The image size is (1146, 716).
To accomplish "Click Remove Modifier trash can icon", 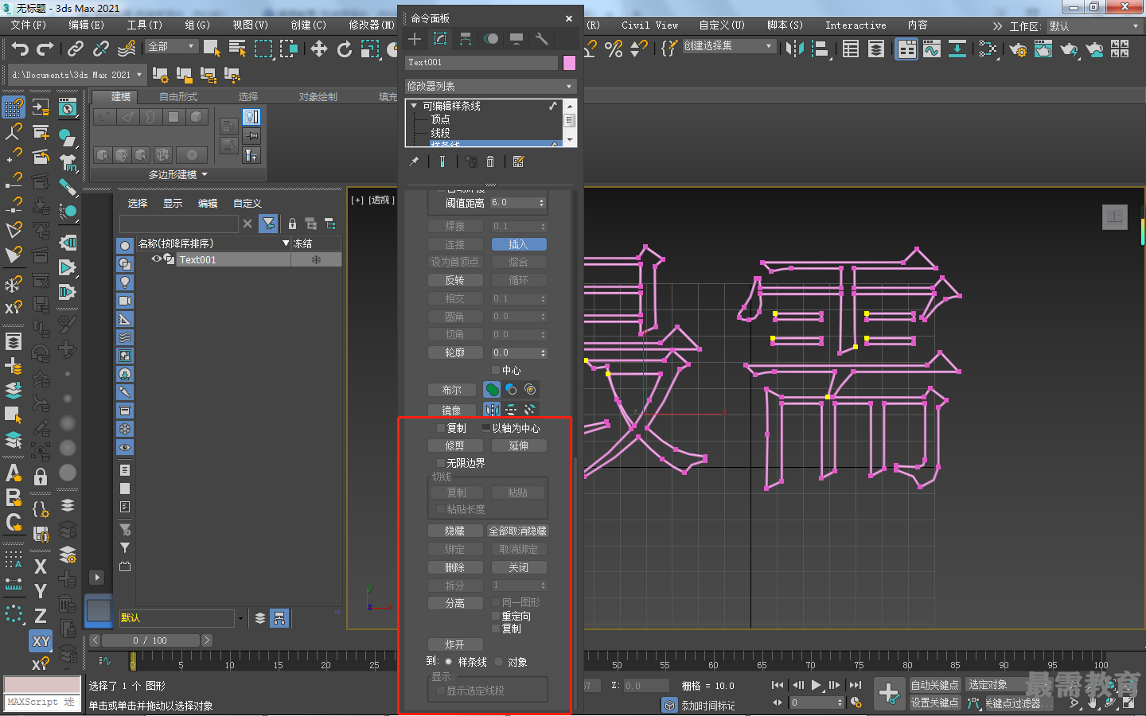I will (x=490, y=161).
